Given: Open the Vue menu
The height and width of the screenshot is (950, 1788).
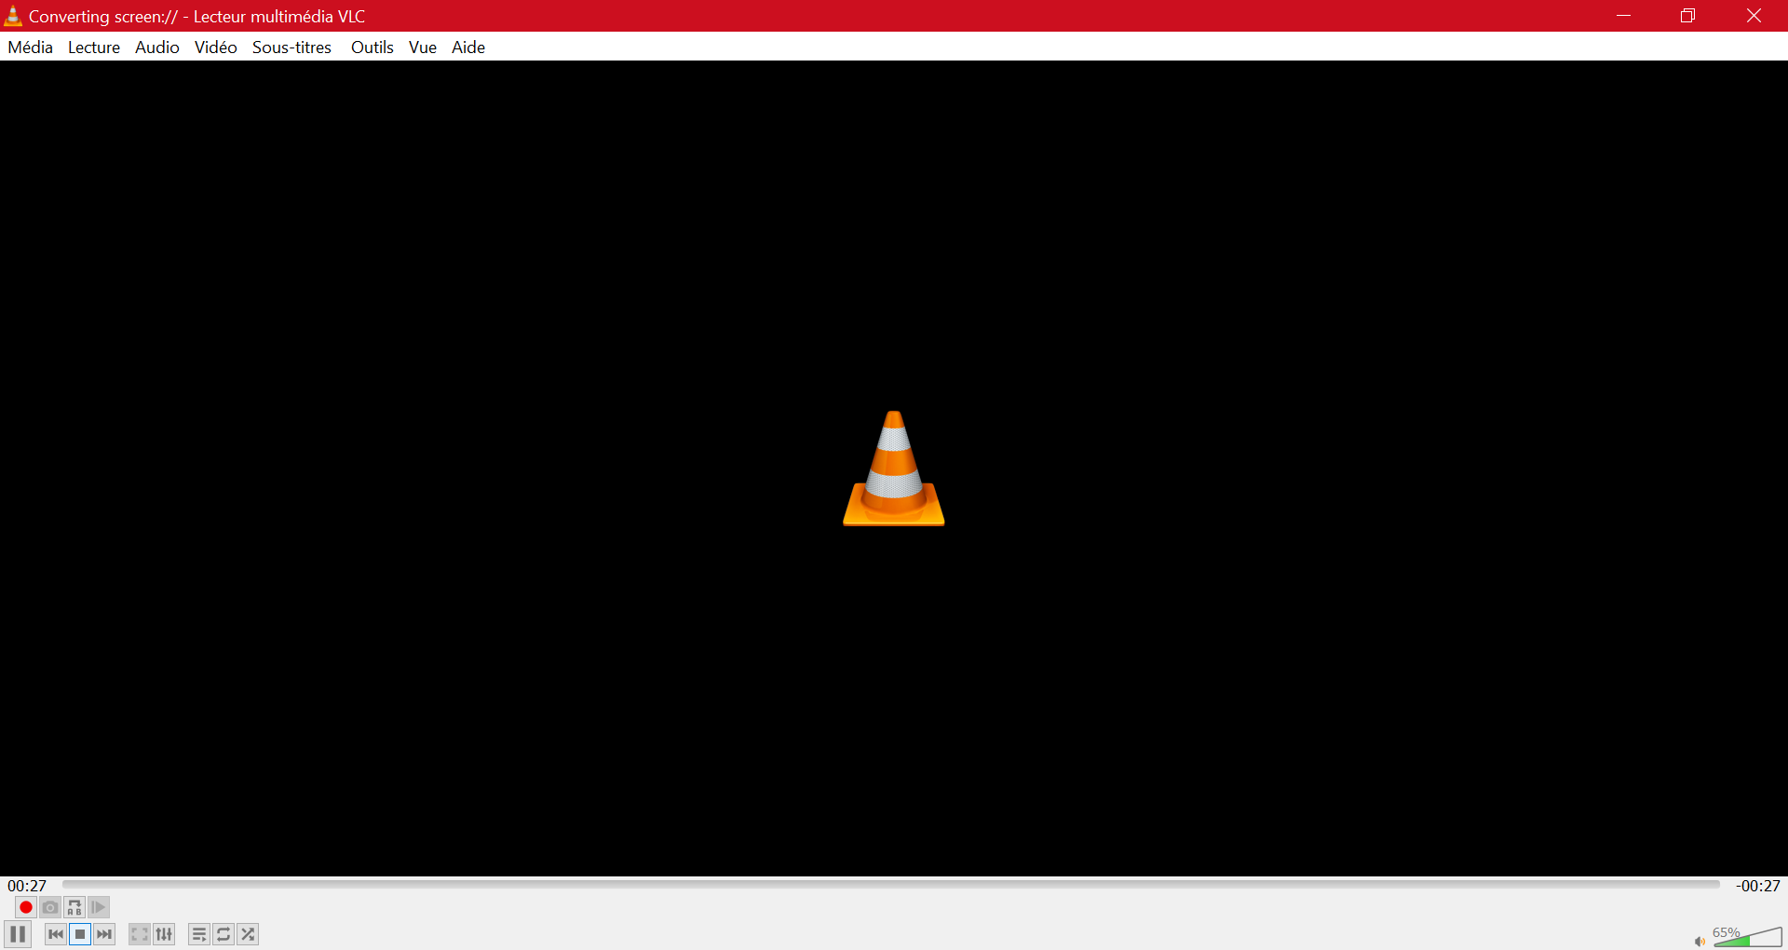Looking at the screenshot, I should [423, 47].
